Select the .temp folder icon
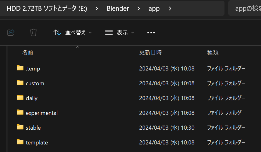Viewport: 261px width, 152px height. point(20,68)
